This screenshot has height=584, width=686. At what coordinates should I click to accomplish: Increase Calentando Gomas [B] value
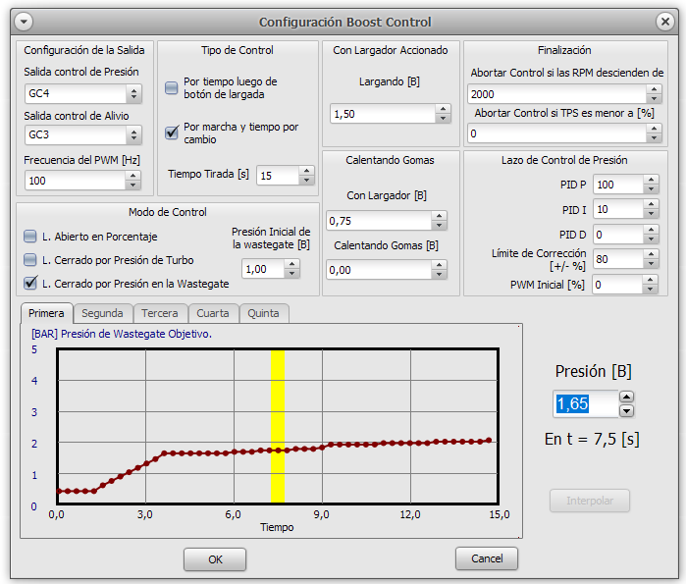click(439, 265)
